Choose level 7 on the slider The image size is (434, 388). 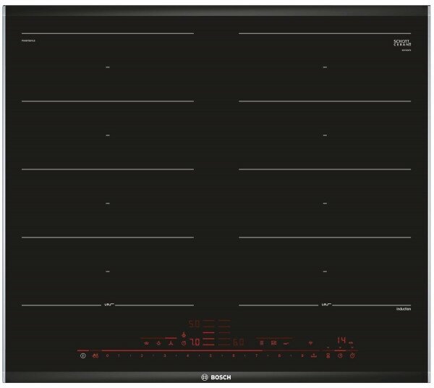(256, 355)
